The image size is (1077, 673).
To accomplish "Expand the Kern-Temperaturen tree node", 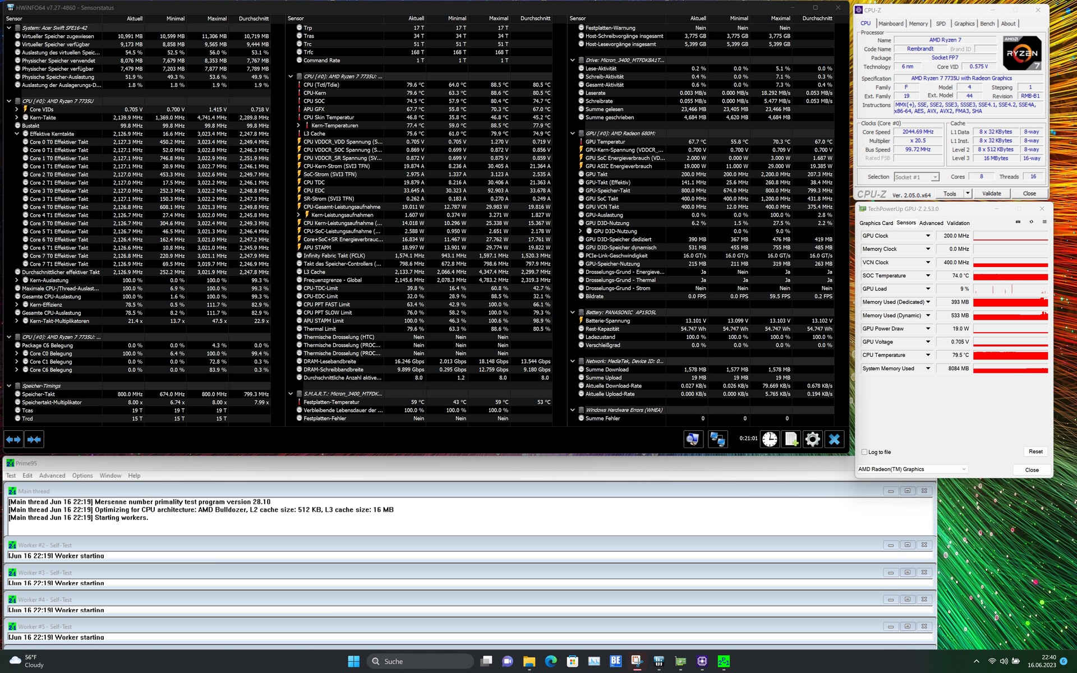I will (x=299, y=126).
